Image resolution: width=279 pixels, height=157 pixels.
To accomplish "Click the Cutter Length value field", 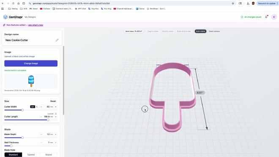I will (x=48, y=117).
